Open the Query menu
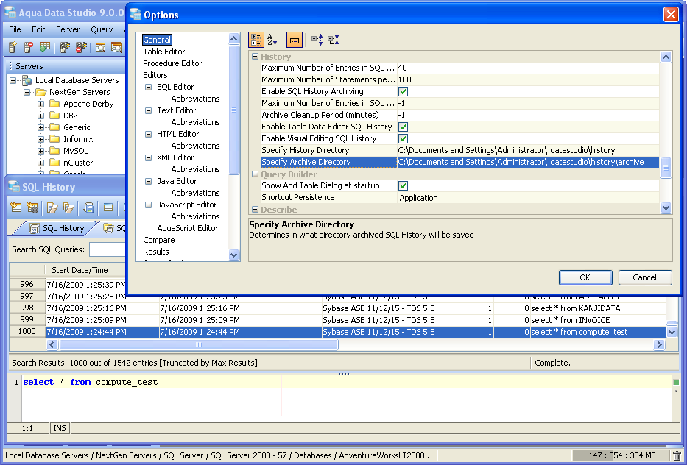Viewport: 687px width, 465px height. 102,29
